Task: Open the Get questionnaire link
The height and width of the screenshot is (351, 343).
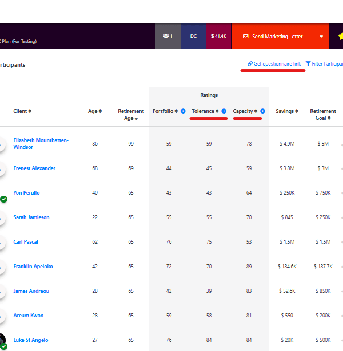Action: (x=274, y=64)
